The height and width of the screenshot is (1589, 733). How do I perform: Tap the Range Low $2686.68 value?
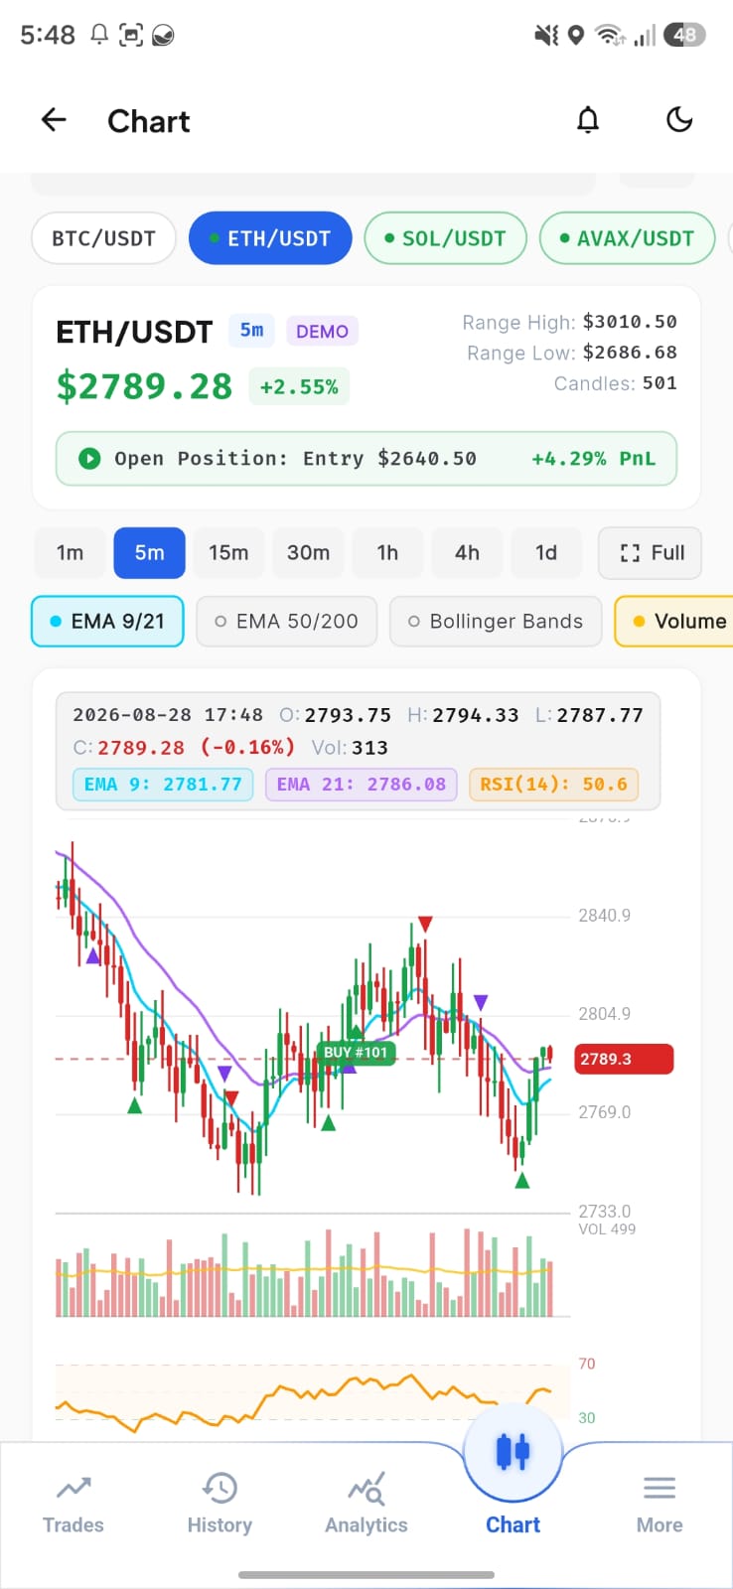coord(630,353)
